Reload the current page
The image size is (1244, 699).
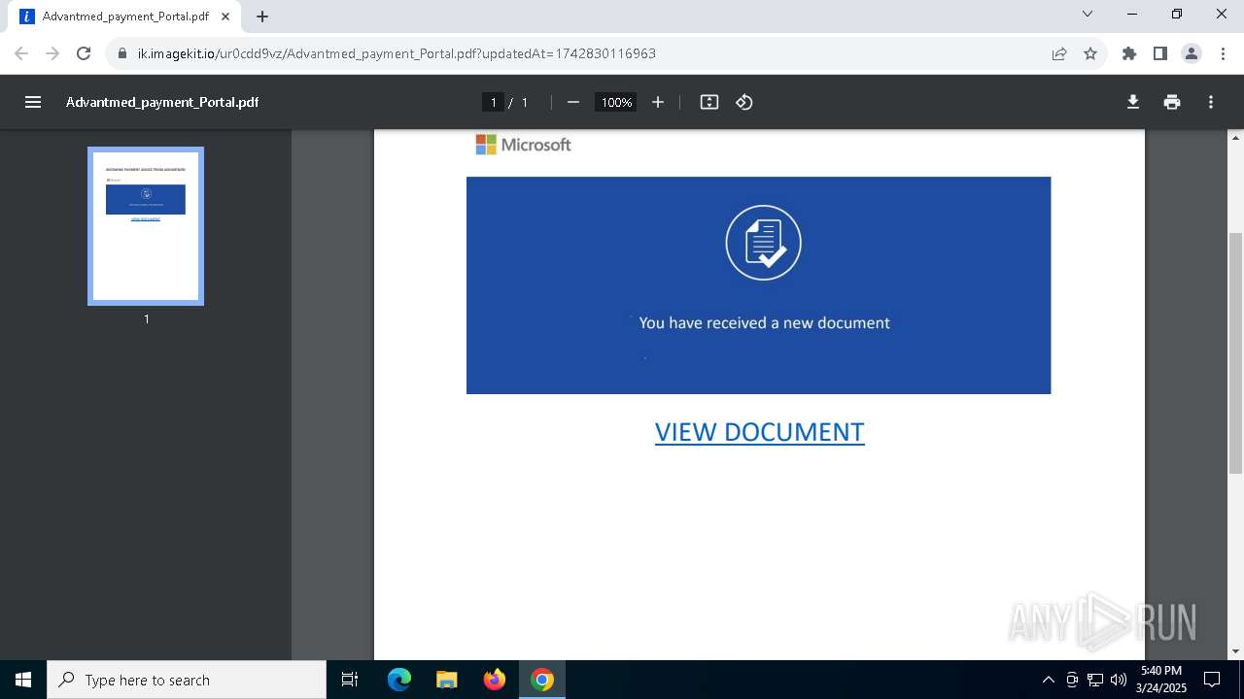(84, 53)
